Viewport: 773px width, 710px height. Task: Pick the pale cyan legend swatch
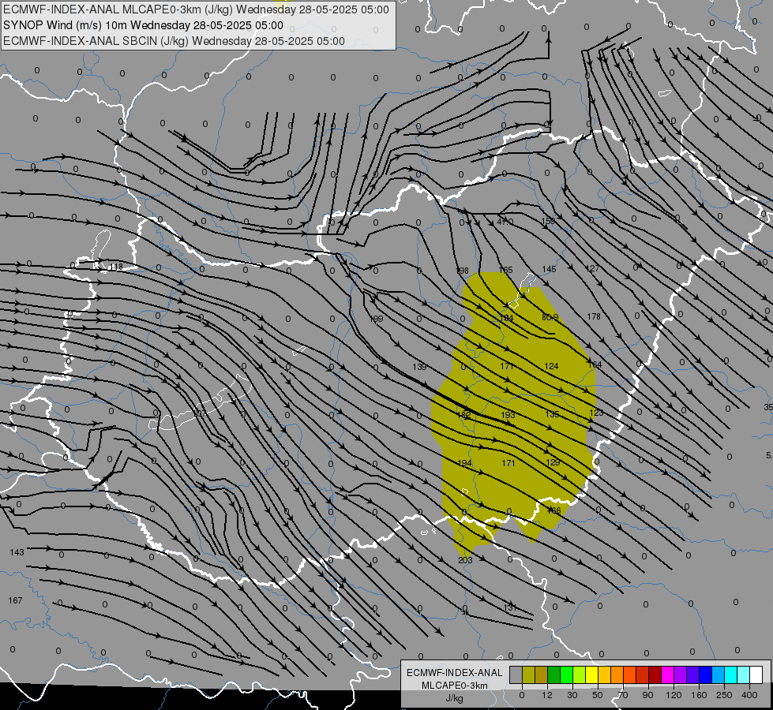coord(744,674)
